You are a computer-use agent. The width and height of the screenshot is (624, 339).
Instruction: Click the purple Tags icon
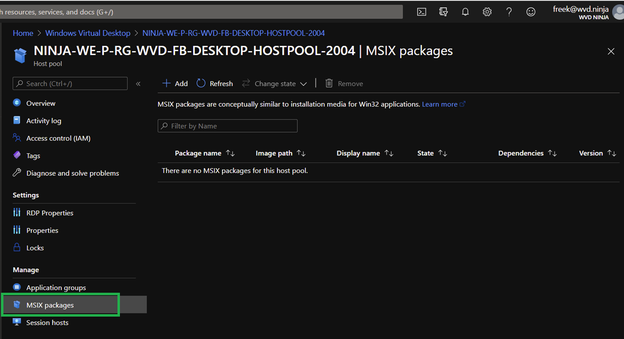[17, 155]
